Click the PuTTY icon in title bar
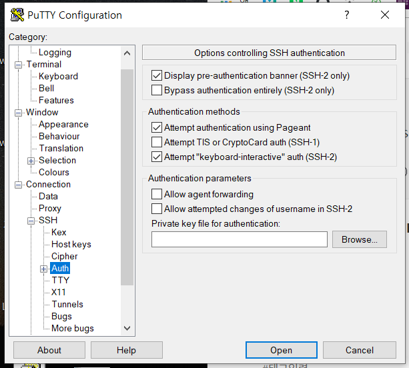The image size is (409, 368). pos(17,15)
